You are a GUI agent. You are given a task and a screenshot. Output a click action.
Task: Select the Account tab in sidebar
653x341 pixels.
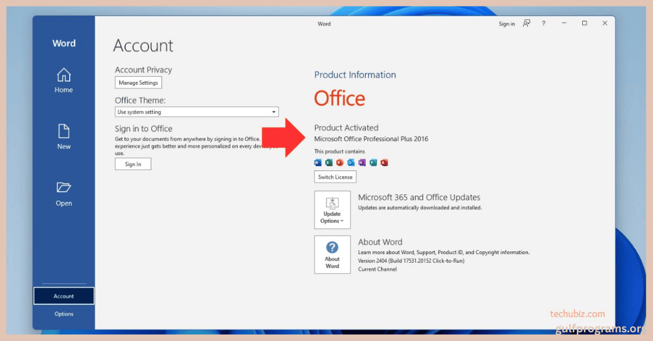click(64, 296)
